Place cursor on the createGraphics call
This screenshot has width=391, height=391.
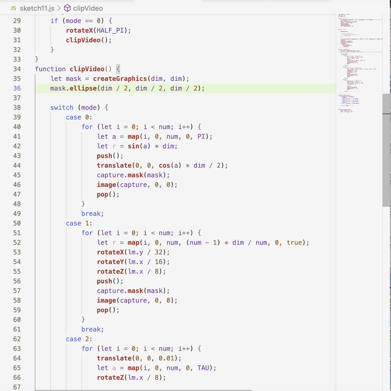tap(119, 78)
